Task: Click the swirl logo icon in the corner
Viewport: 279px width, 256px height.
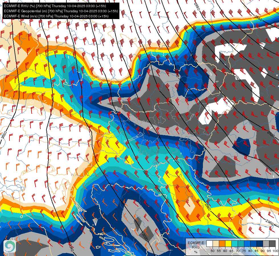Action: click(x=10, y=246)
